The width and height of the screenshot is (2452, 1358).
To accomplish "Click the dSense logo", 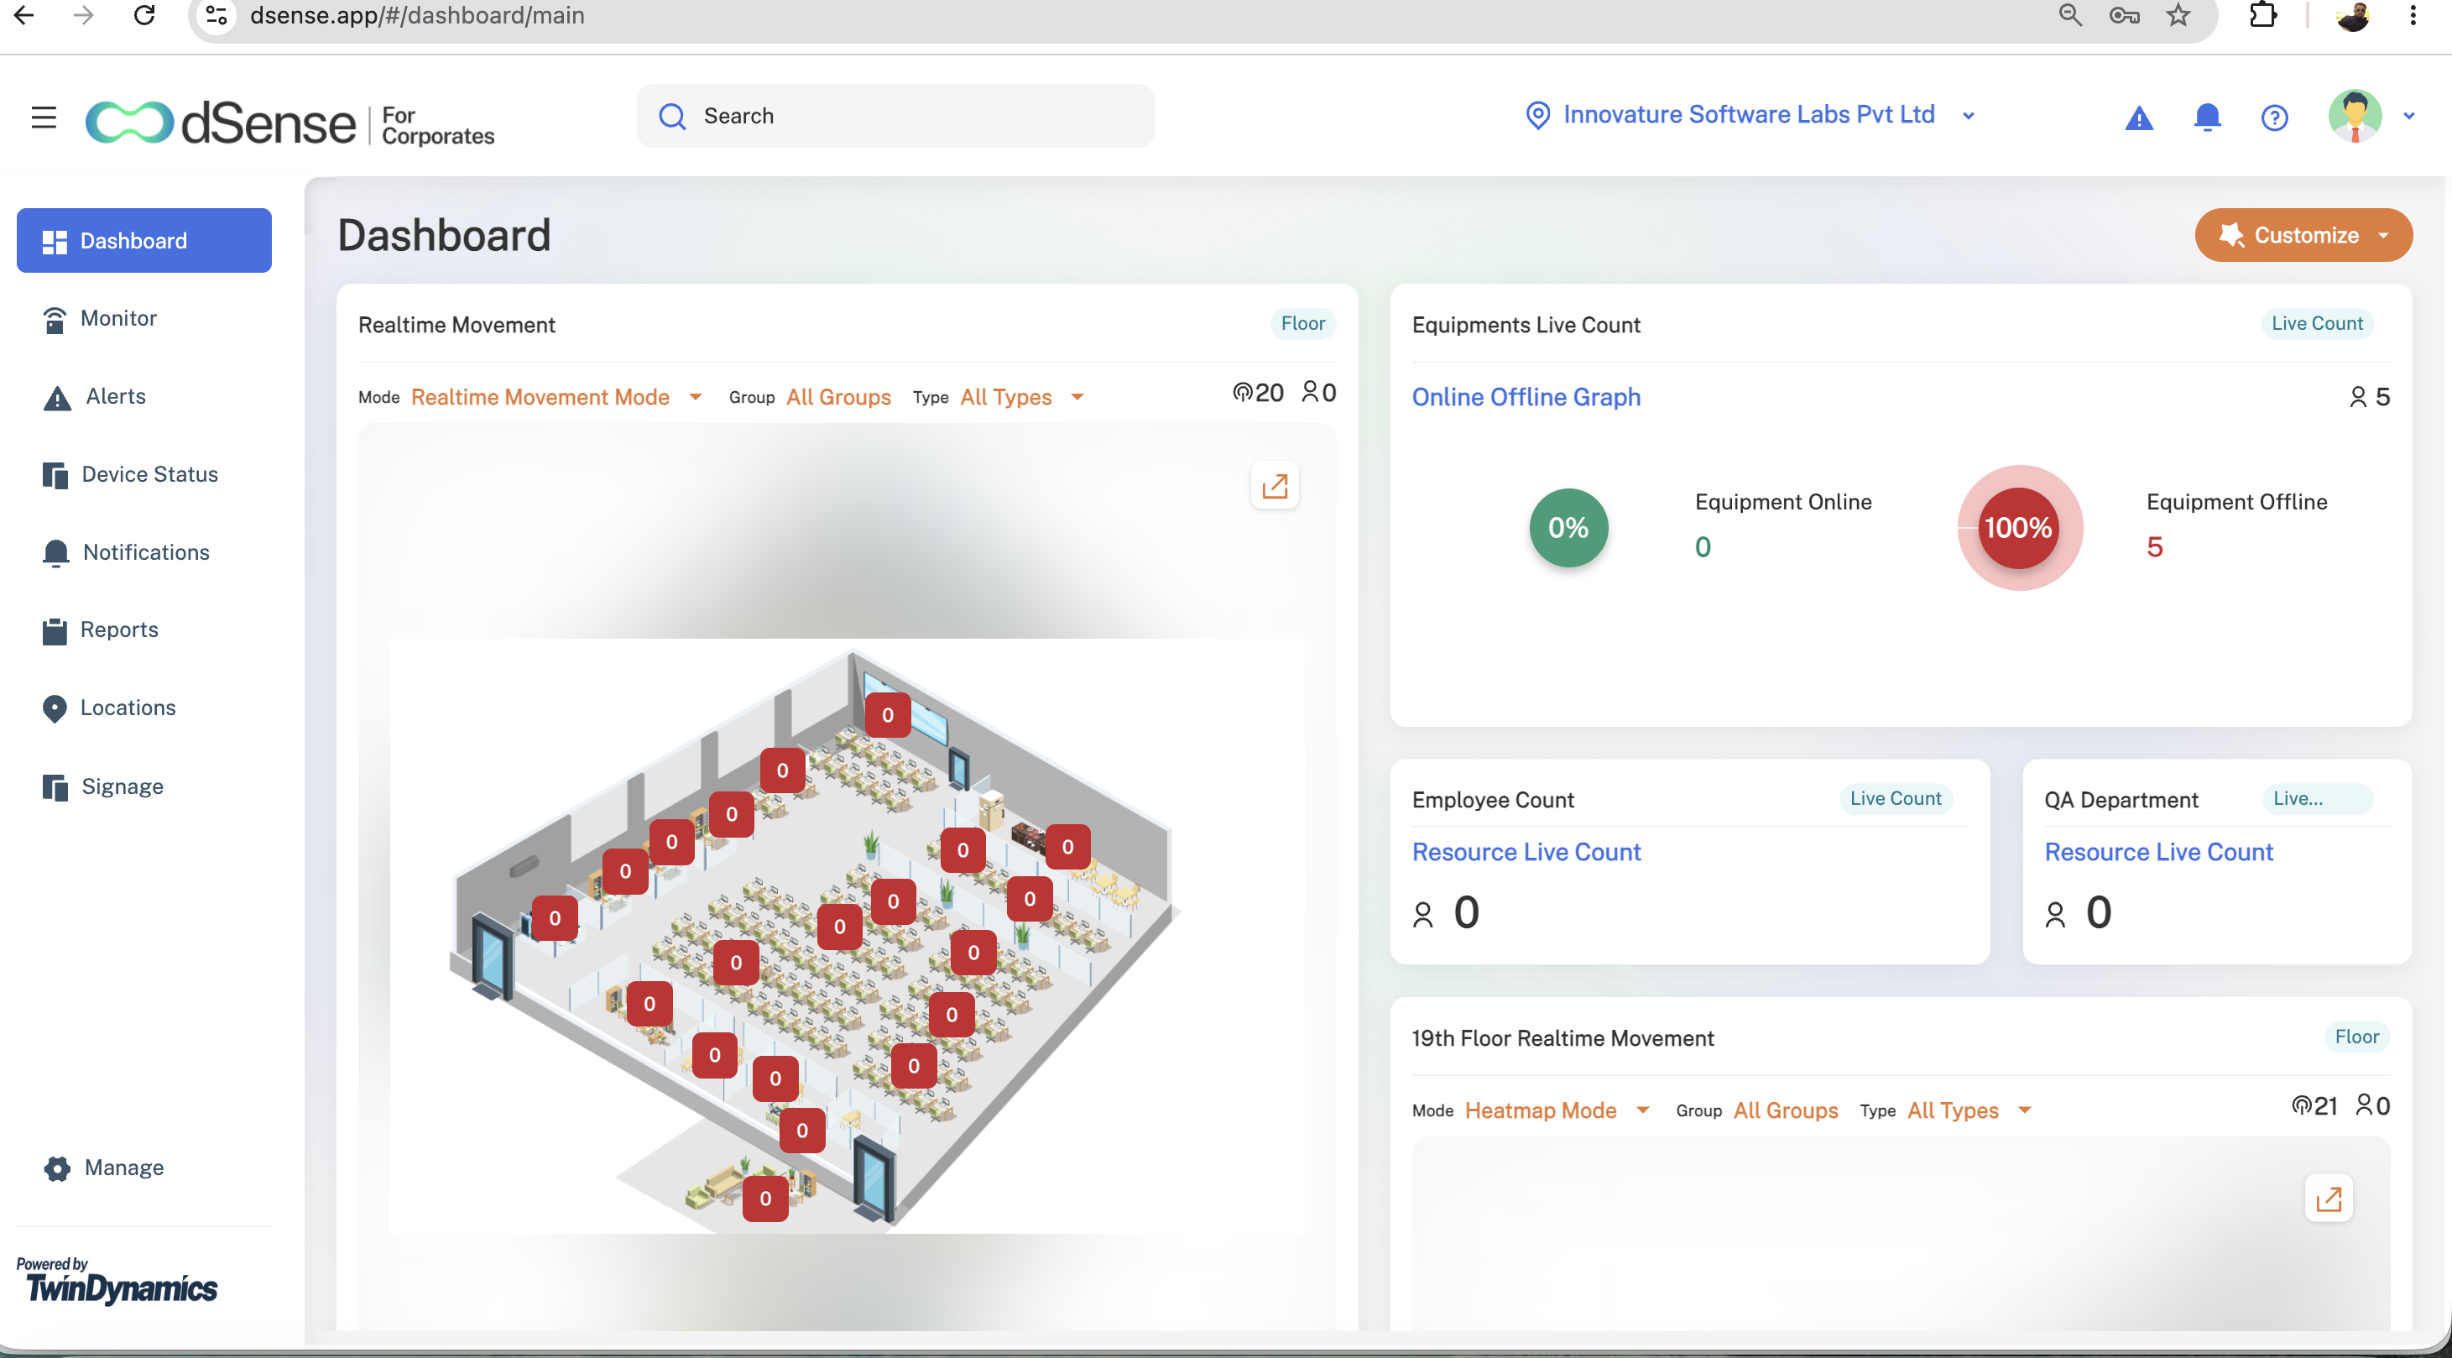I will tap(290, 124).
